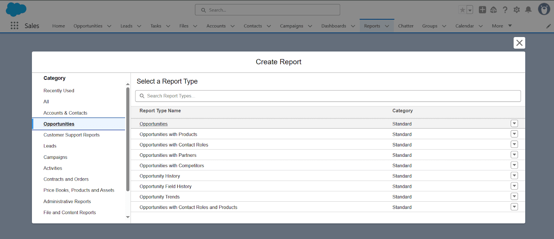The height and width of the screenshot is (239, 554).
Task: Select Accounts & Contacts category
Action: (65, 113)
